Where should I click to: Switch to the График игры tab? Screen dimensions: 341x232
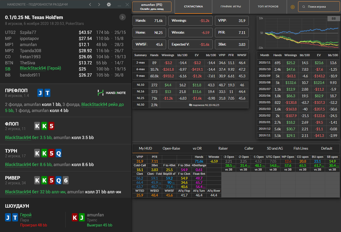click(x=231, y=7)
